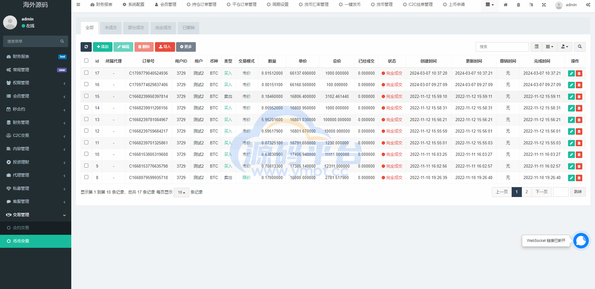Open 财务报表 in the sidebar
This screenshot has width=595, height=289.
coord(36,57)
